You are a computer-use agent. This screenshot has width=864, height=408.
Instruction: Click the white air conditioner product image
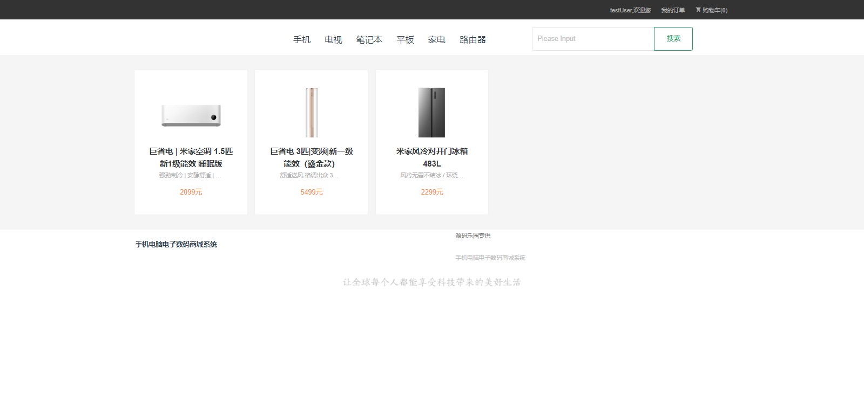pyautogui.click(x=191, y=115)
